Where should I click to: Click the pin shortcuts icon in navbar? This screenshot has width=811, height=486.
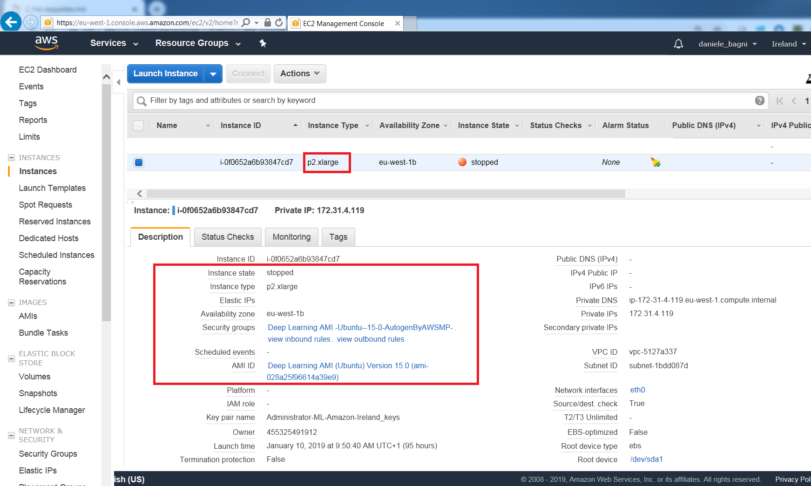[263, 43]
